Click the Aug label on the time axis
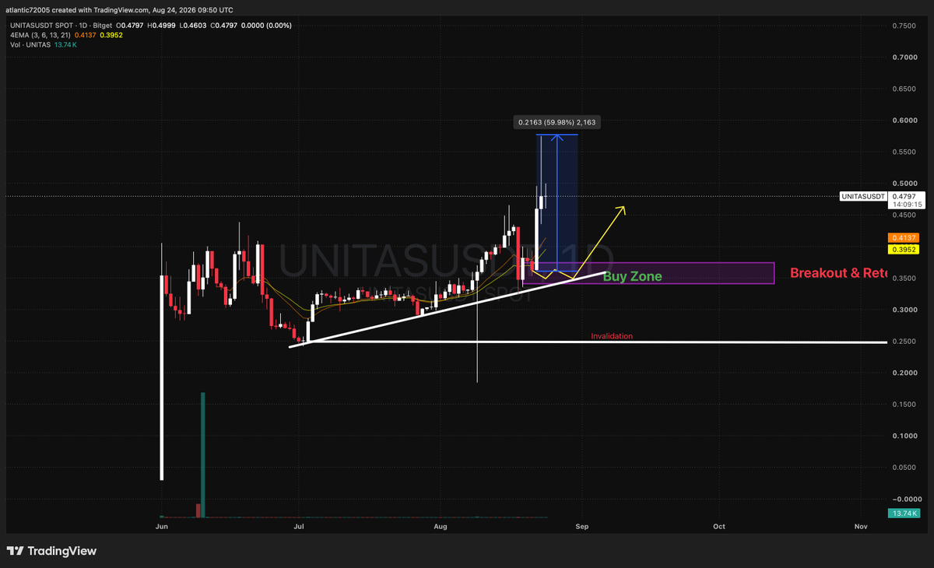Viewport: 934px width, 568px height. click(x=441, y=527)
